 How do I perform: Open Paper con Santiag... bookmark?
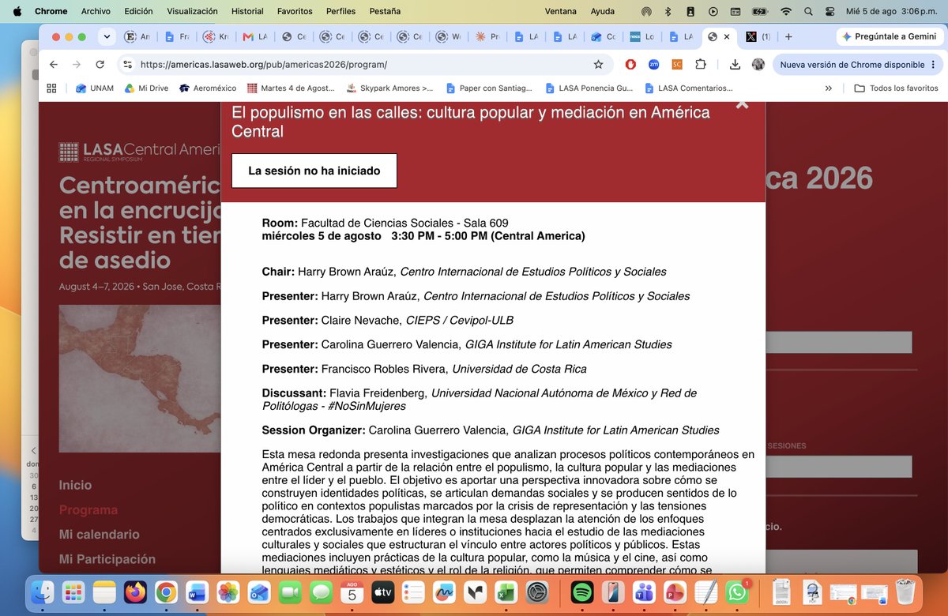click(x=489, y=88)
